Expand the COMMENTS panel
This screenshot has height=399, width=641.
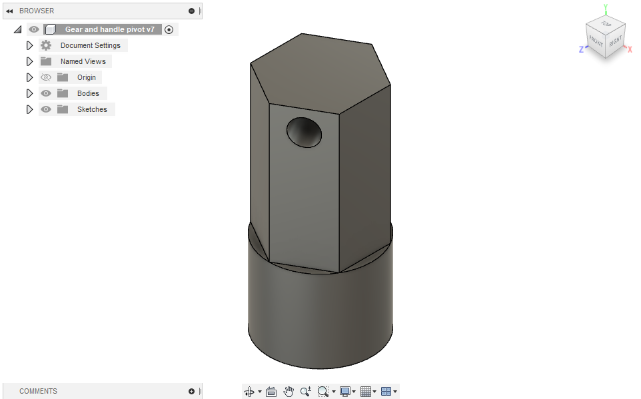[x=191, y=391]
